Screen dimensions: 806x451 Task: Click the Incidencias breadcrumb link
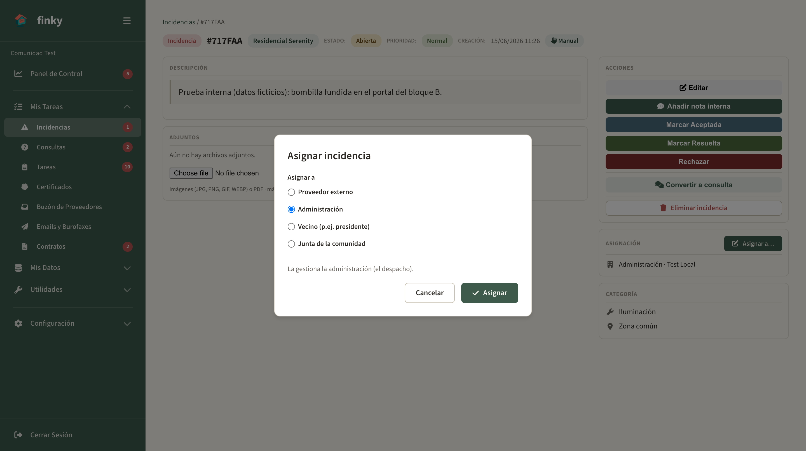tap(179, 22)
